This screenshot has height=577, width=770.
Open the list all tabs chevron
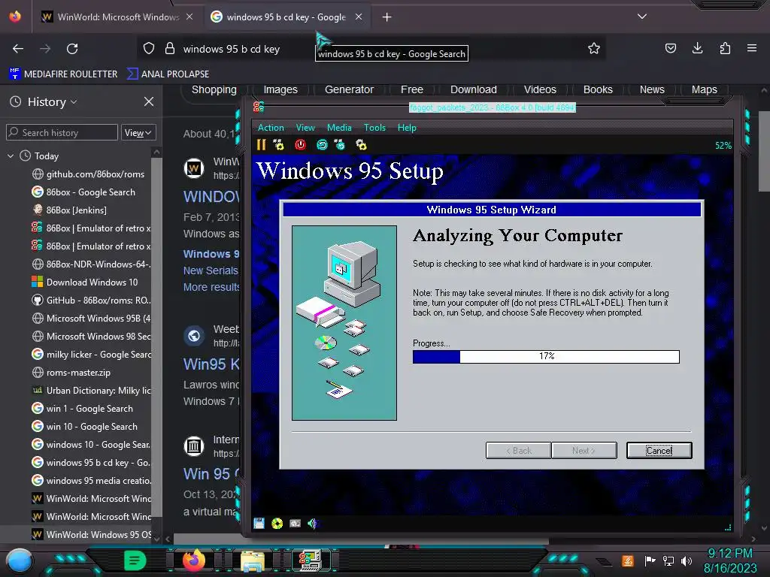642,17
